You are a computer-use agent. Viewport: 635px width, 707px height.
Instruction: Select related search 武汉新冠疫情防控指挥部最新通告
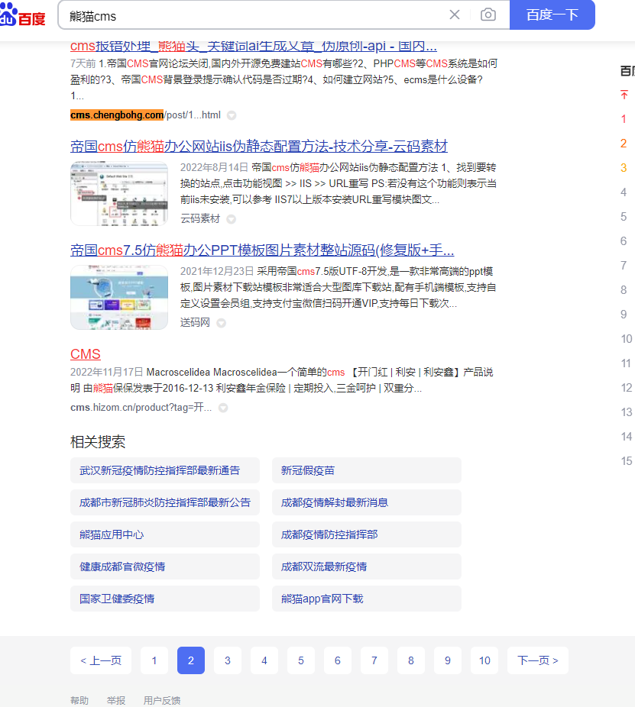point(165,470)
